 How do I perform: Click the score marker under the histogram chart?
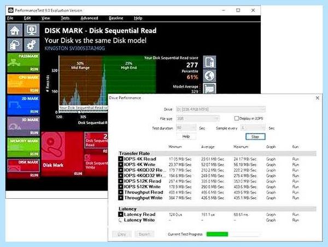[79, 112]
